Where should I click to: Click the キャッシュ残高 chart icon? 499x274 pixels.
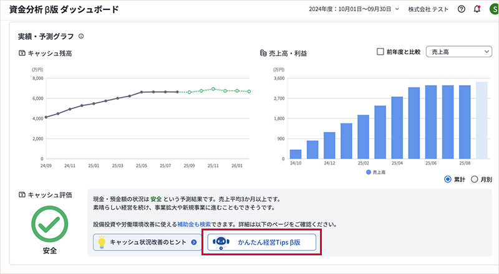tap(22, 54)
